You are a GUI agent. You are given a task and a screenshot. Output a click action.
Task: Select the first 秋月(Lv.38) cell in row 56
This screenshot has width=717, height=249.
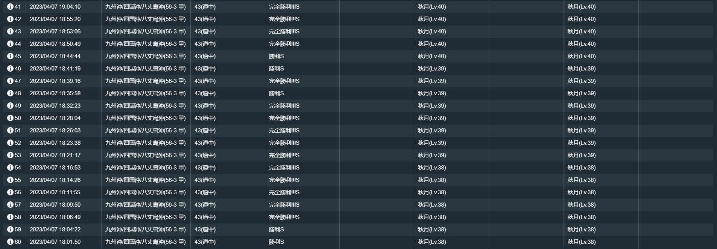click(x=432, y=192)
